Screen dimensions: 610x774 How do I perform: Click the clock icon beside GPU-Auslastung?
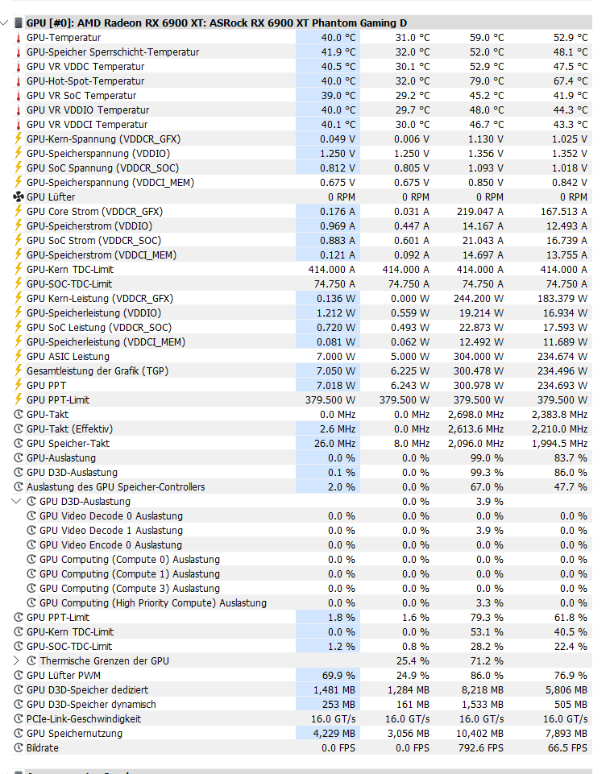pyautogui.click(x=19, y=457)
